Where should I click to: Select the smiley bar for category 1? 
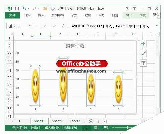(x=35, y=86)
